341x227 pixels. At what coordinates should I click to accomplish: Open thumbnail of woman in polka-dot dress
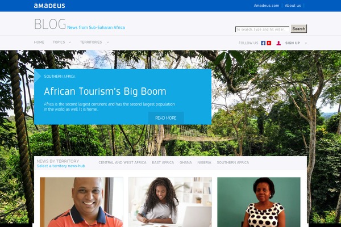(x=259, y=202)
